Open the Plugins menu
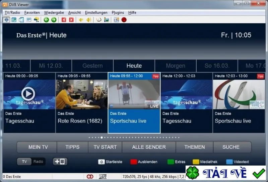The height and width of the screenshot is (182, 268). 118,12
